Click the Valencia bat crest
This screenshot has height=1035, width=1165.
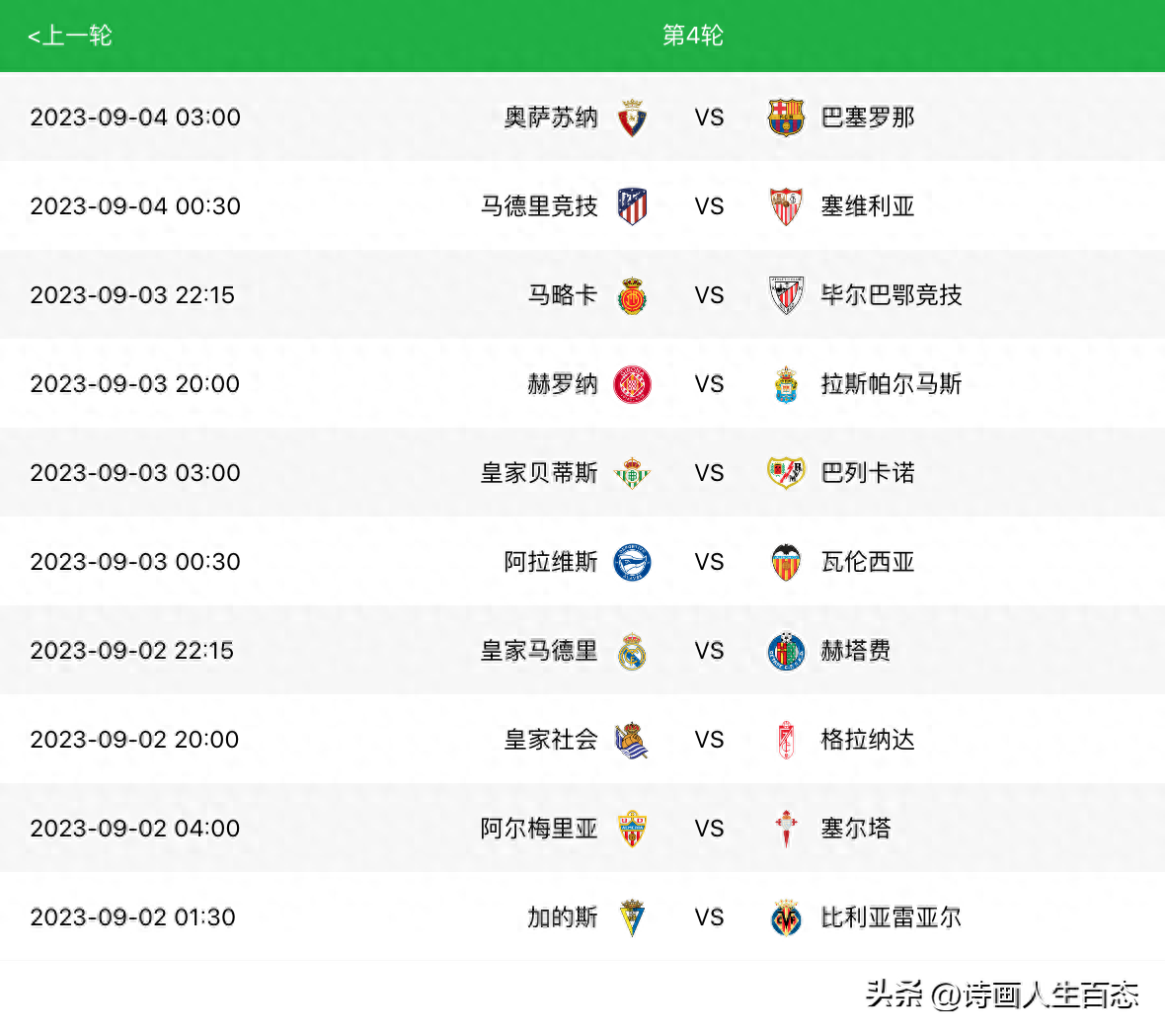pyautogui.click(x=786, y=562)
